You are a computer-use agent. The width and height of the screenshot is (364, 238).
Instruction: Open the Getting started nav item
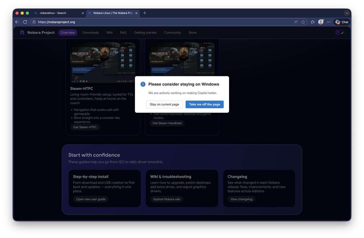pyautogui.click(x=145, y=32)
